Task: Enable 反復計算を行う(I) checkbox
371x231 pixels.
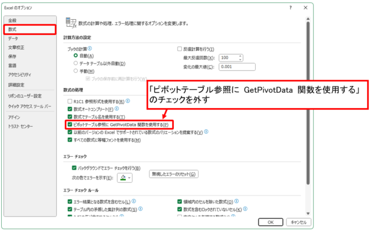Action: coord(180,49)
